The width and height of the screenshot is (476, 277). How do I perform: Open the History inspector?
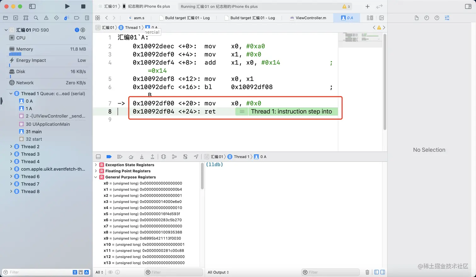(x=427, y=18)
